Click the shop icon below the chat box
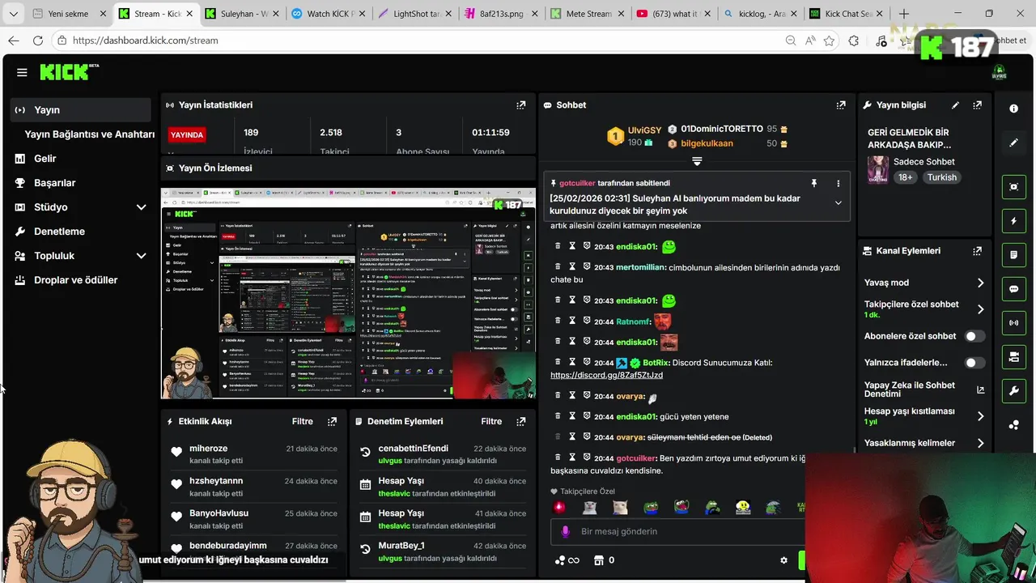This screenshot has width=1036, height=583. (599, 560)
